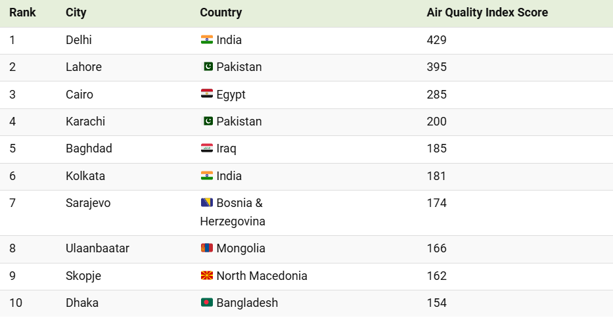613x320 pixels.
Task: Click the Egypt flag icon
Action: pos(207,94)
